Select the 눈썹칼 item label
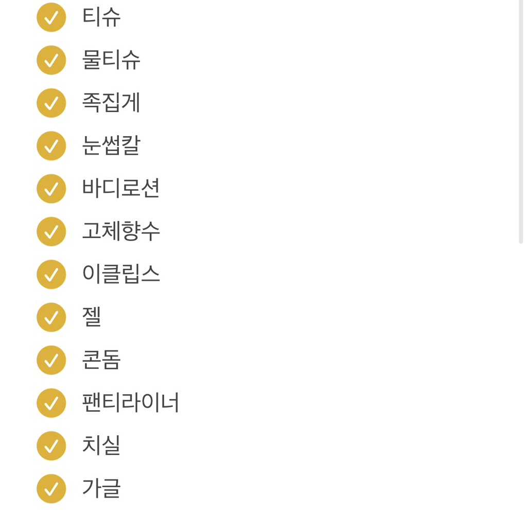 (x=111, y=146)
